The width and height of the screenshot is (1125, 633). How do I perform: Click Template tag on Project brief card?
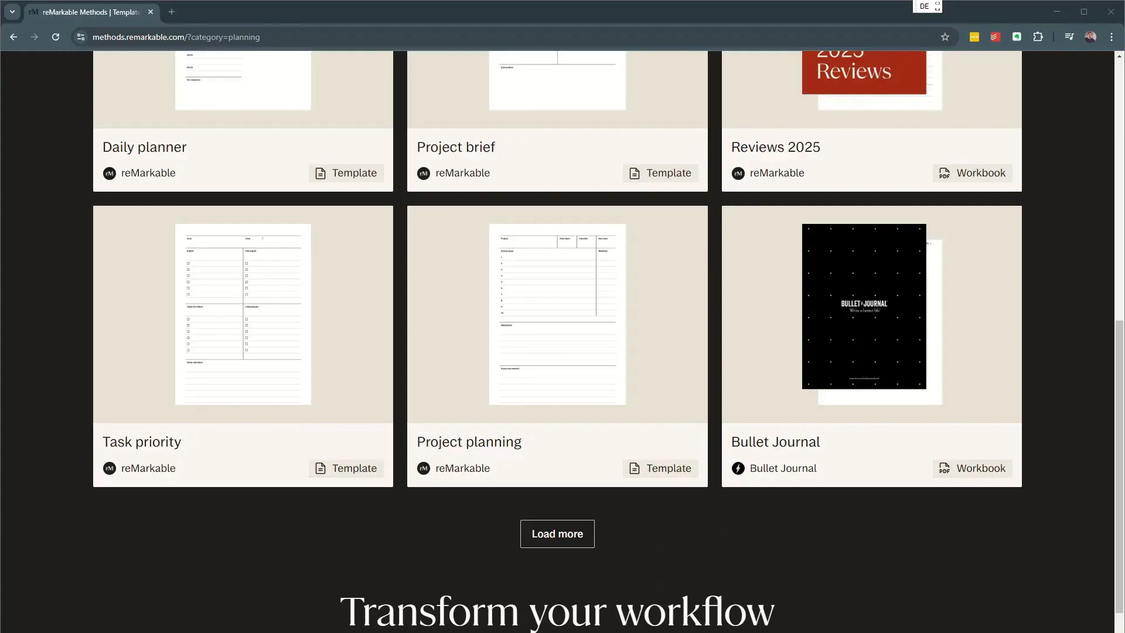coord(660,173)
